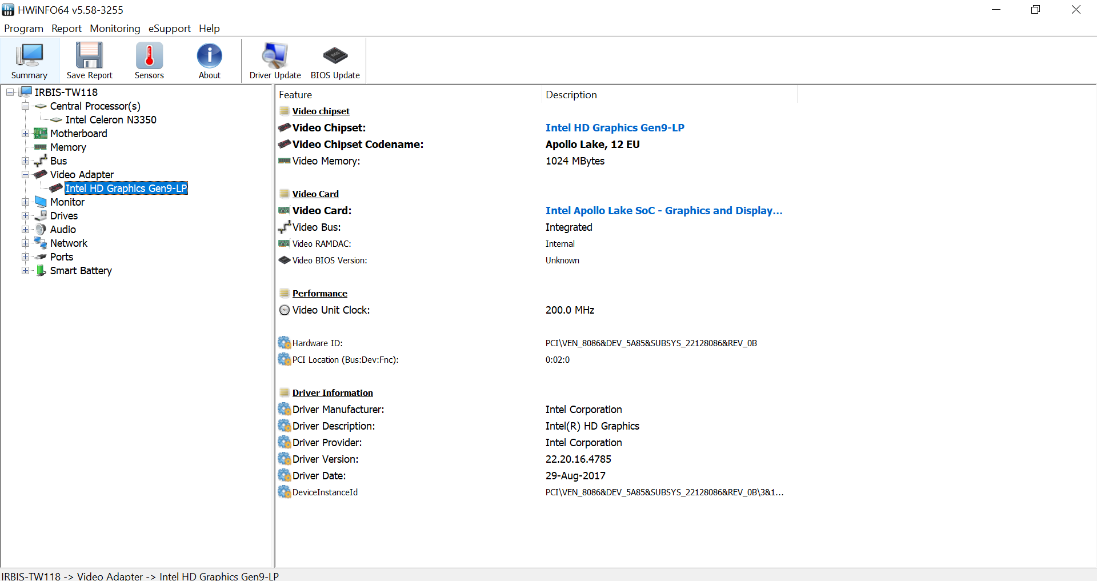Click the Description column header
This screenshot has height=581, width=1097.
[669, 95]
